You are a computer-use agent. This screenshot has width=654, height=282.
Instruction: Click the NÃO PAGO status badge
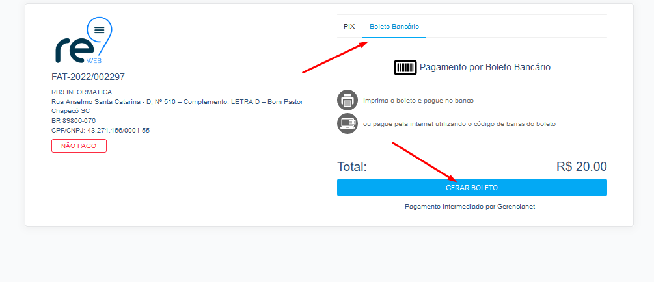[79, 146]
